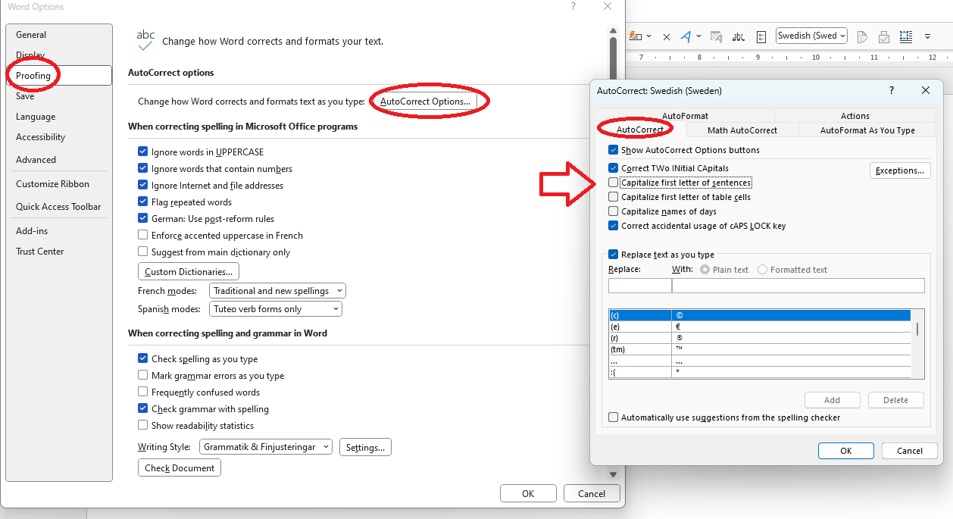This screenshot has width=953, height=519.
Task: Enable Capitalize names of days
Action: click(614, 211)
